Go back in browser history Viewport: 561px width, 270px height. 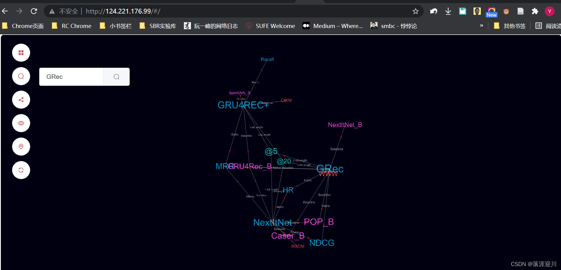click(x=5, y=11)
